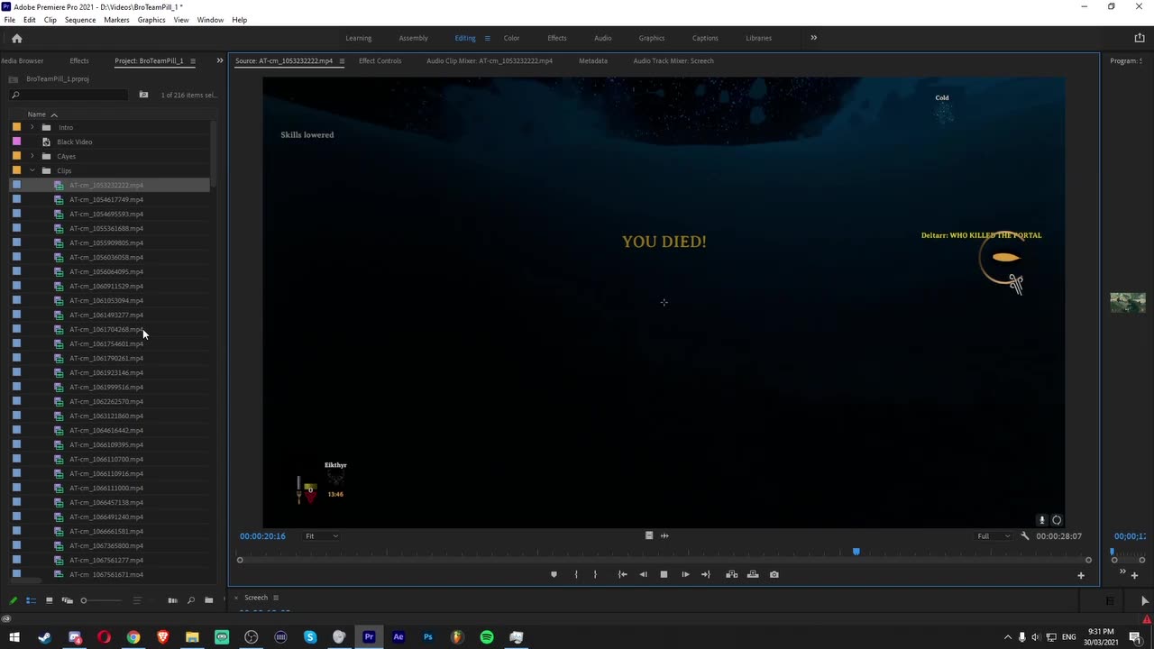Click the Drag Video Only filmstrip icon

pos(649,535)
